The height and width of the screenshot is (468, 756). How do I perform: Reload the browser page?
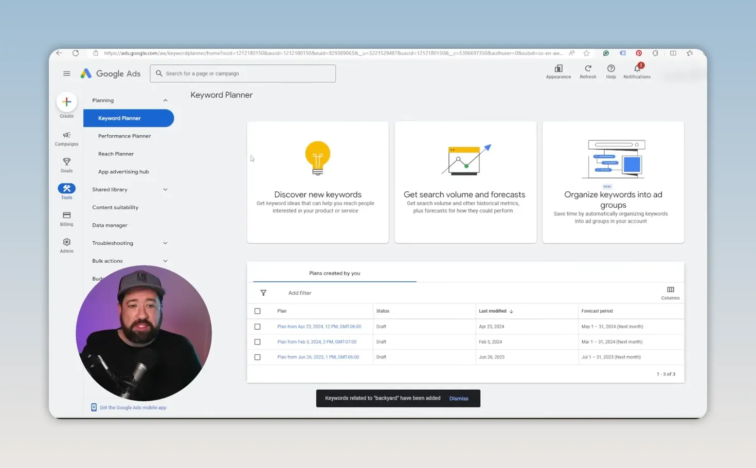pos(76,53)
